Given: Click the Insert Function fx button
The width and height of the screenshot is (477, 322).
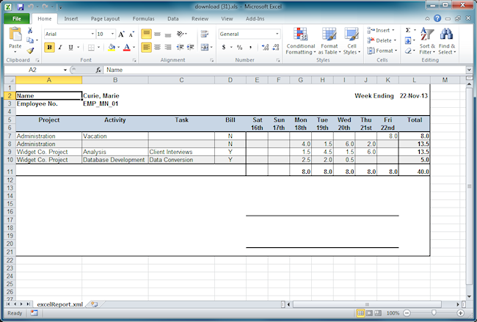Looking at the screenshot, I should coord(98,70).
